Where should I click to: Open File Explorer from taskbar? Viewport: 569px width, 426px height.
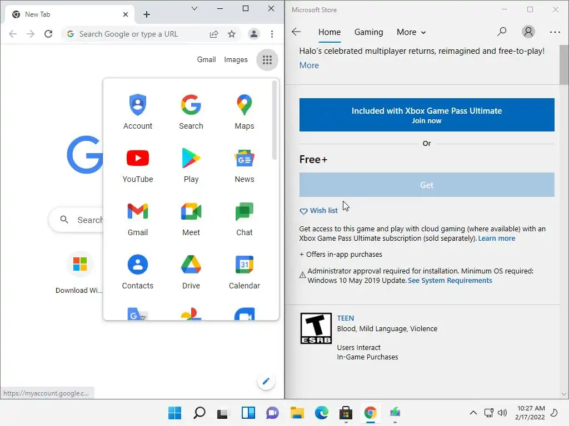click(297, 413)
